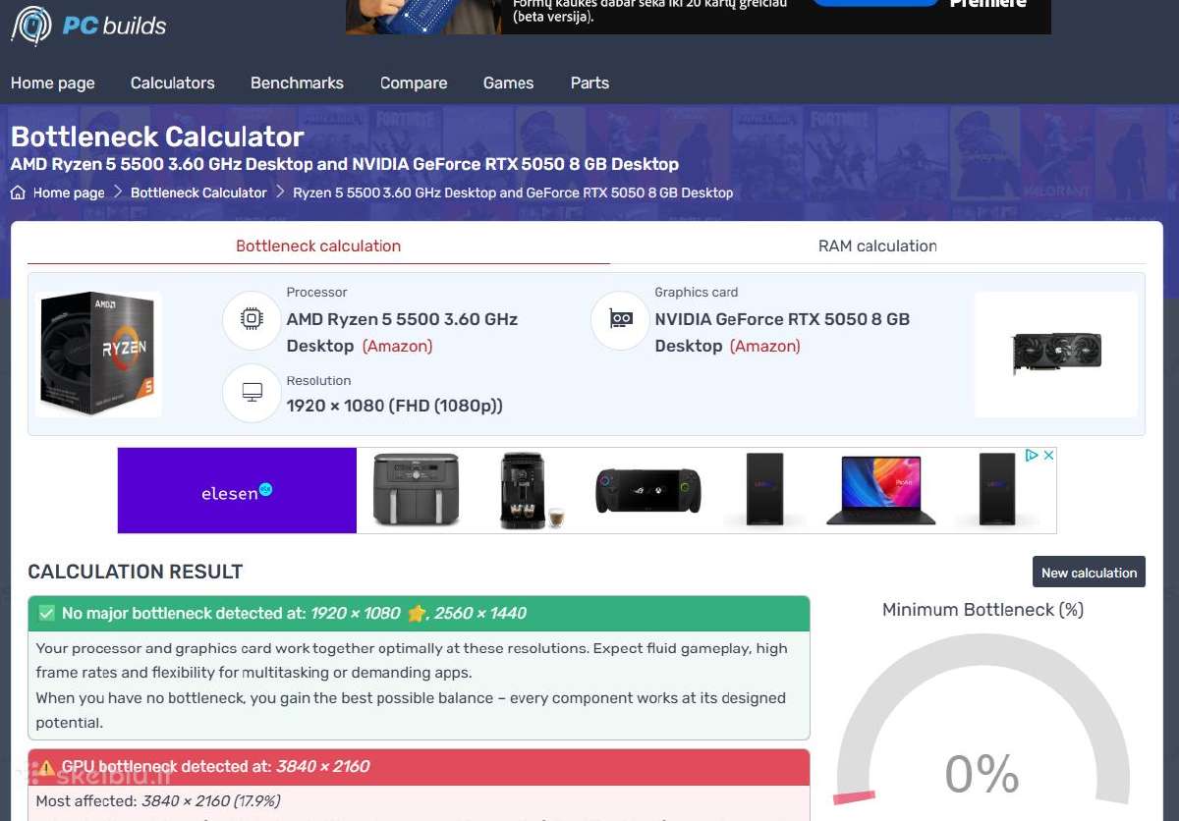Open the Parts menu

(589, 82)
